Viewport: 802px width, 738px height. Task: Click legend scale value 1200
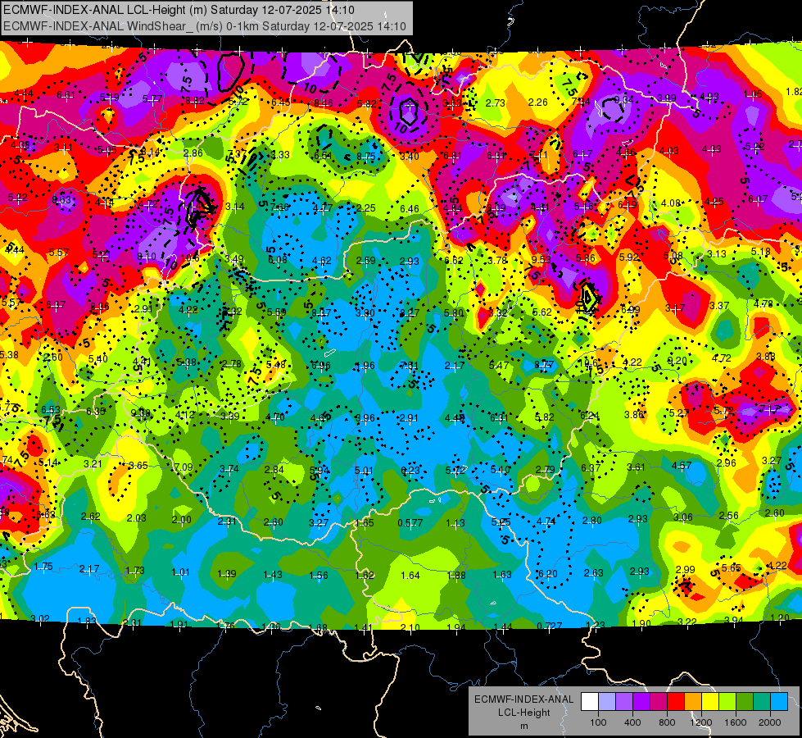coord(701,722)
